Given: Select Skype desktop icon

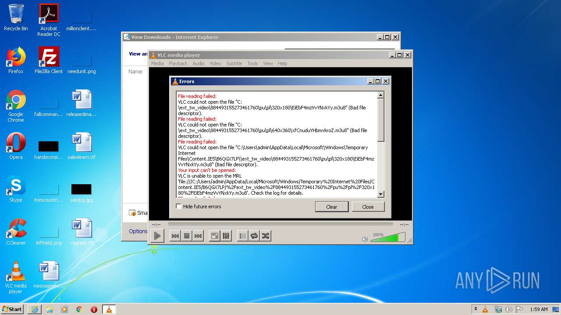Looking at the screenshot, I should (16, 189).
